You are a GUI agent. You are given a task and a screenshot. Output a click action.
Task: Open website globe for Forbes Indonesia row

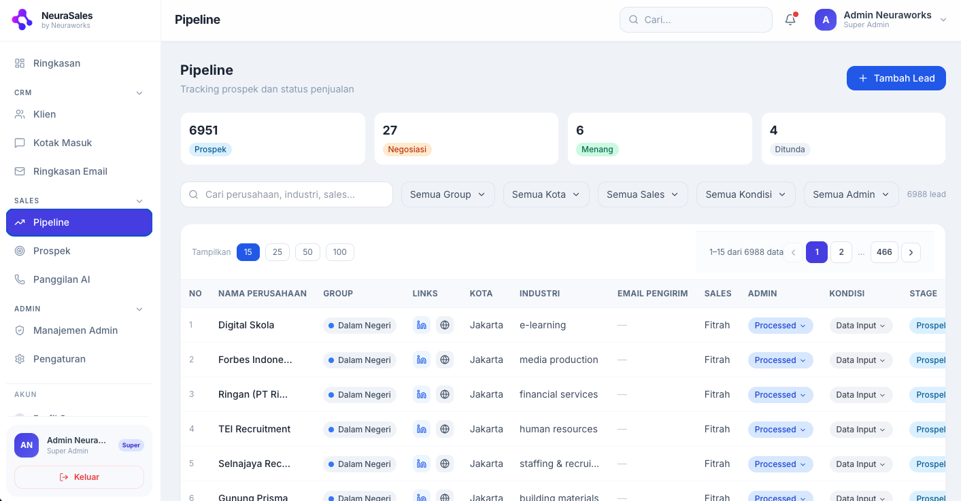coord(445,360)
